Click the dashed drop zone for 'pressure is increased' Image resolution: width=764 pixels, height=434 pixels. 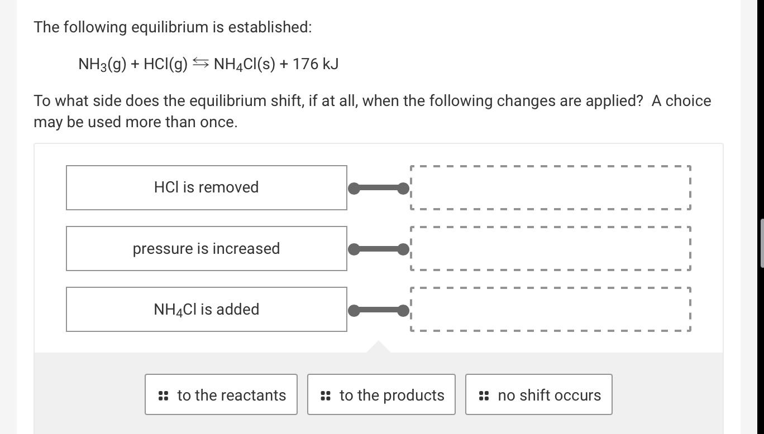click(x=550, y=248)
